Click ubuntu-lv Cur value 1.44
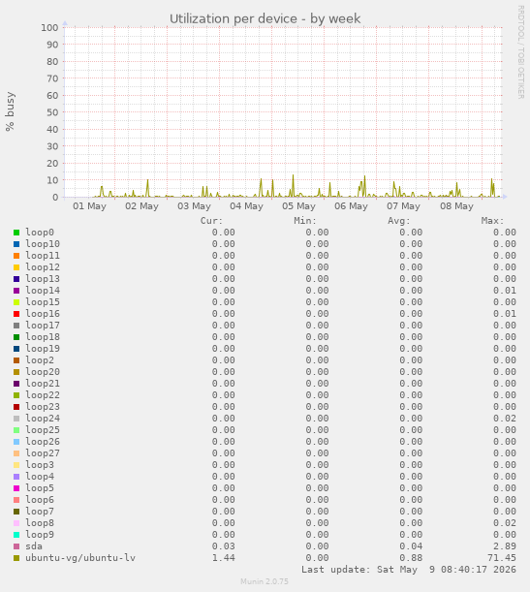This screenshot has width=530, height=592. [x=224, y=558]
